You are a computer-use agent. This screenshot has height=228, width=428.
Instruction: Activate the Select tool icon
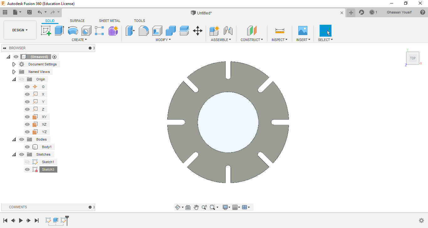325,31
